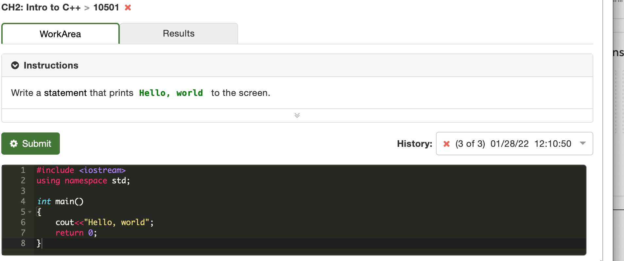The height and width of the screenshot is (261, 624).
Task: Click the Hello, world text in the instructions
Action: click(x=171, y=93)
